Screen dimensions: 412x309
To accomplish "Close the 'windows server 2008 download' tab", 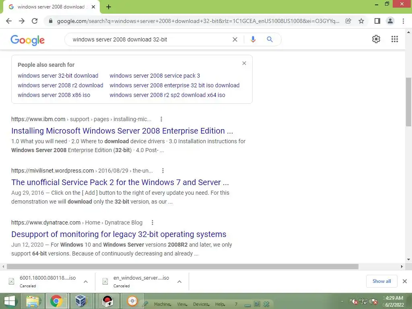I will 93,7.
